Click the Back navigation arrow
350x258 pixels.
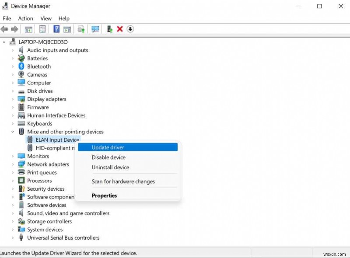click(4, 29)
